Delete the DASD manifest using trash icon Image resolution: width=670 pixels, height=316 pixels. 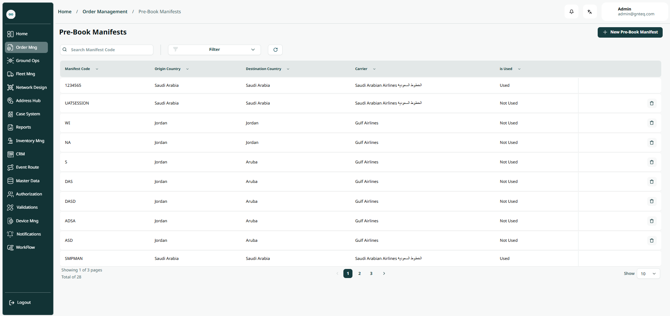[x=651, y=201]
